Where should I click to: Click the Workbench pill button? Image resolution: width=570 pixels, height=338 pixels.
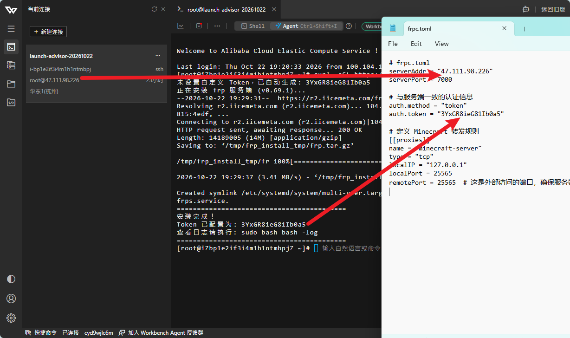click(372, 26)
